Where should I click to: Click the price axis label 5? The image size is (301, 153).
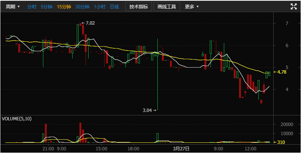pyautogui.click(x=287, y=68)
